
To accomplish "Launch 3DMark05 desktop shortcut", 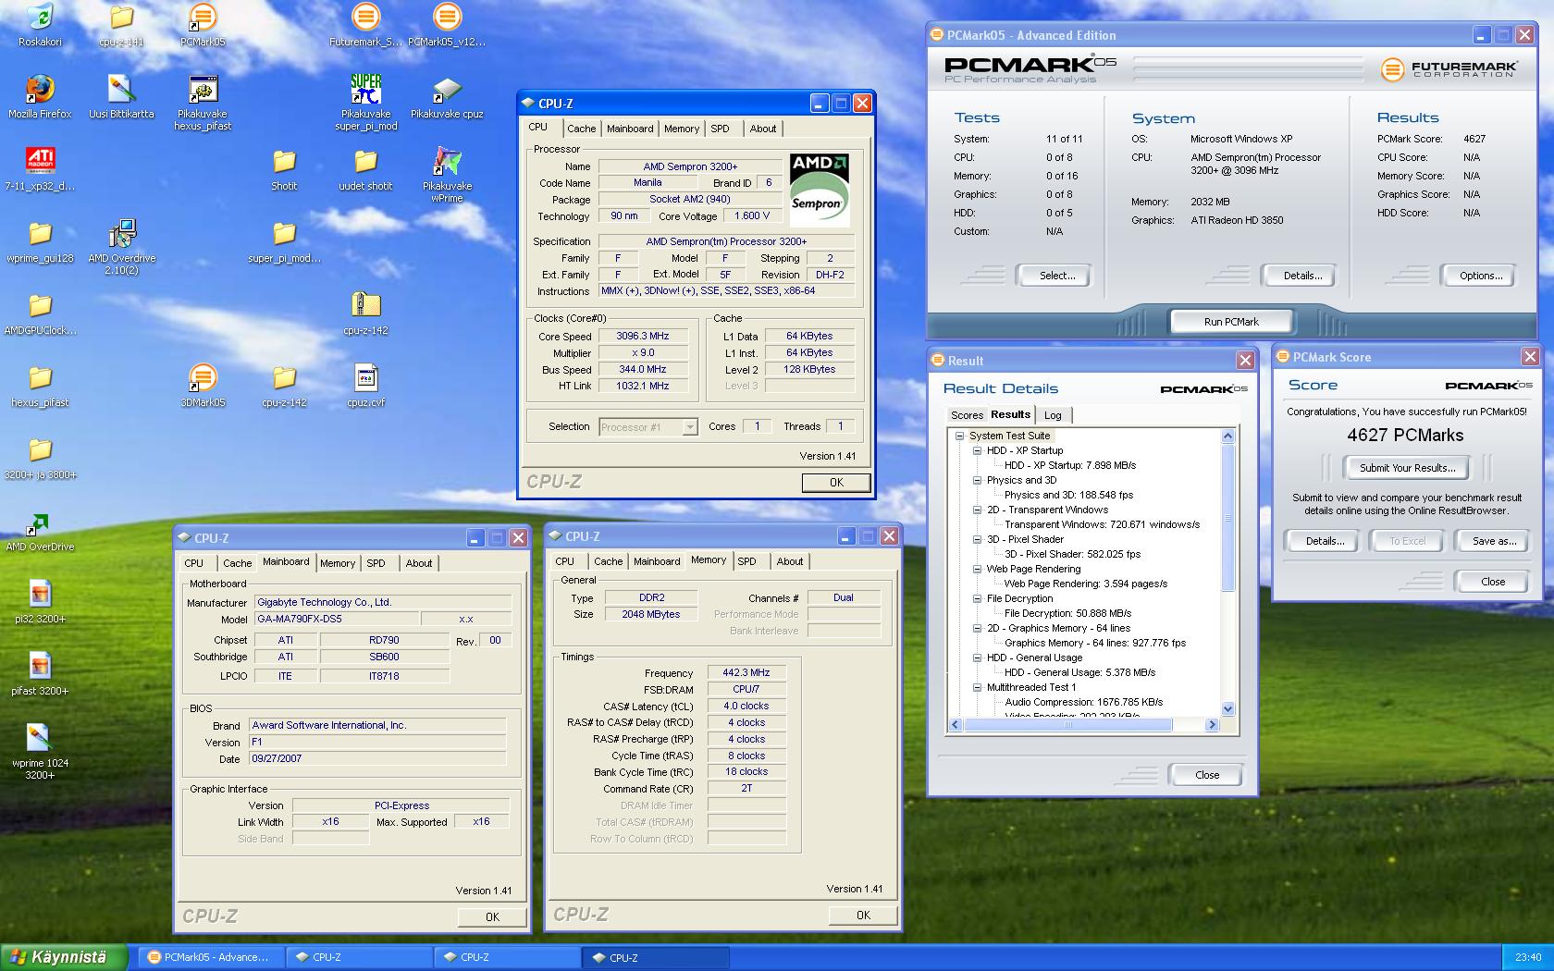I will tap(203, 378).
